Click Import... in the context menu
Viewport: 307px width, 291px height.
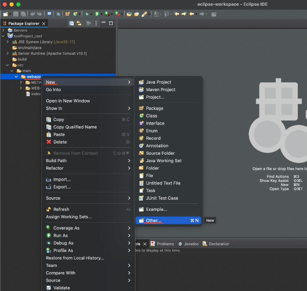pyautogui.click(x=88, y=179)
